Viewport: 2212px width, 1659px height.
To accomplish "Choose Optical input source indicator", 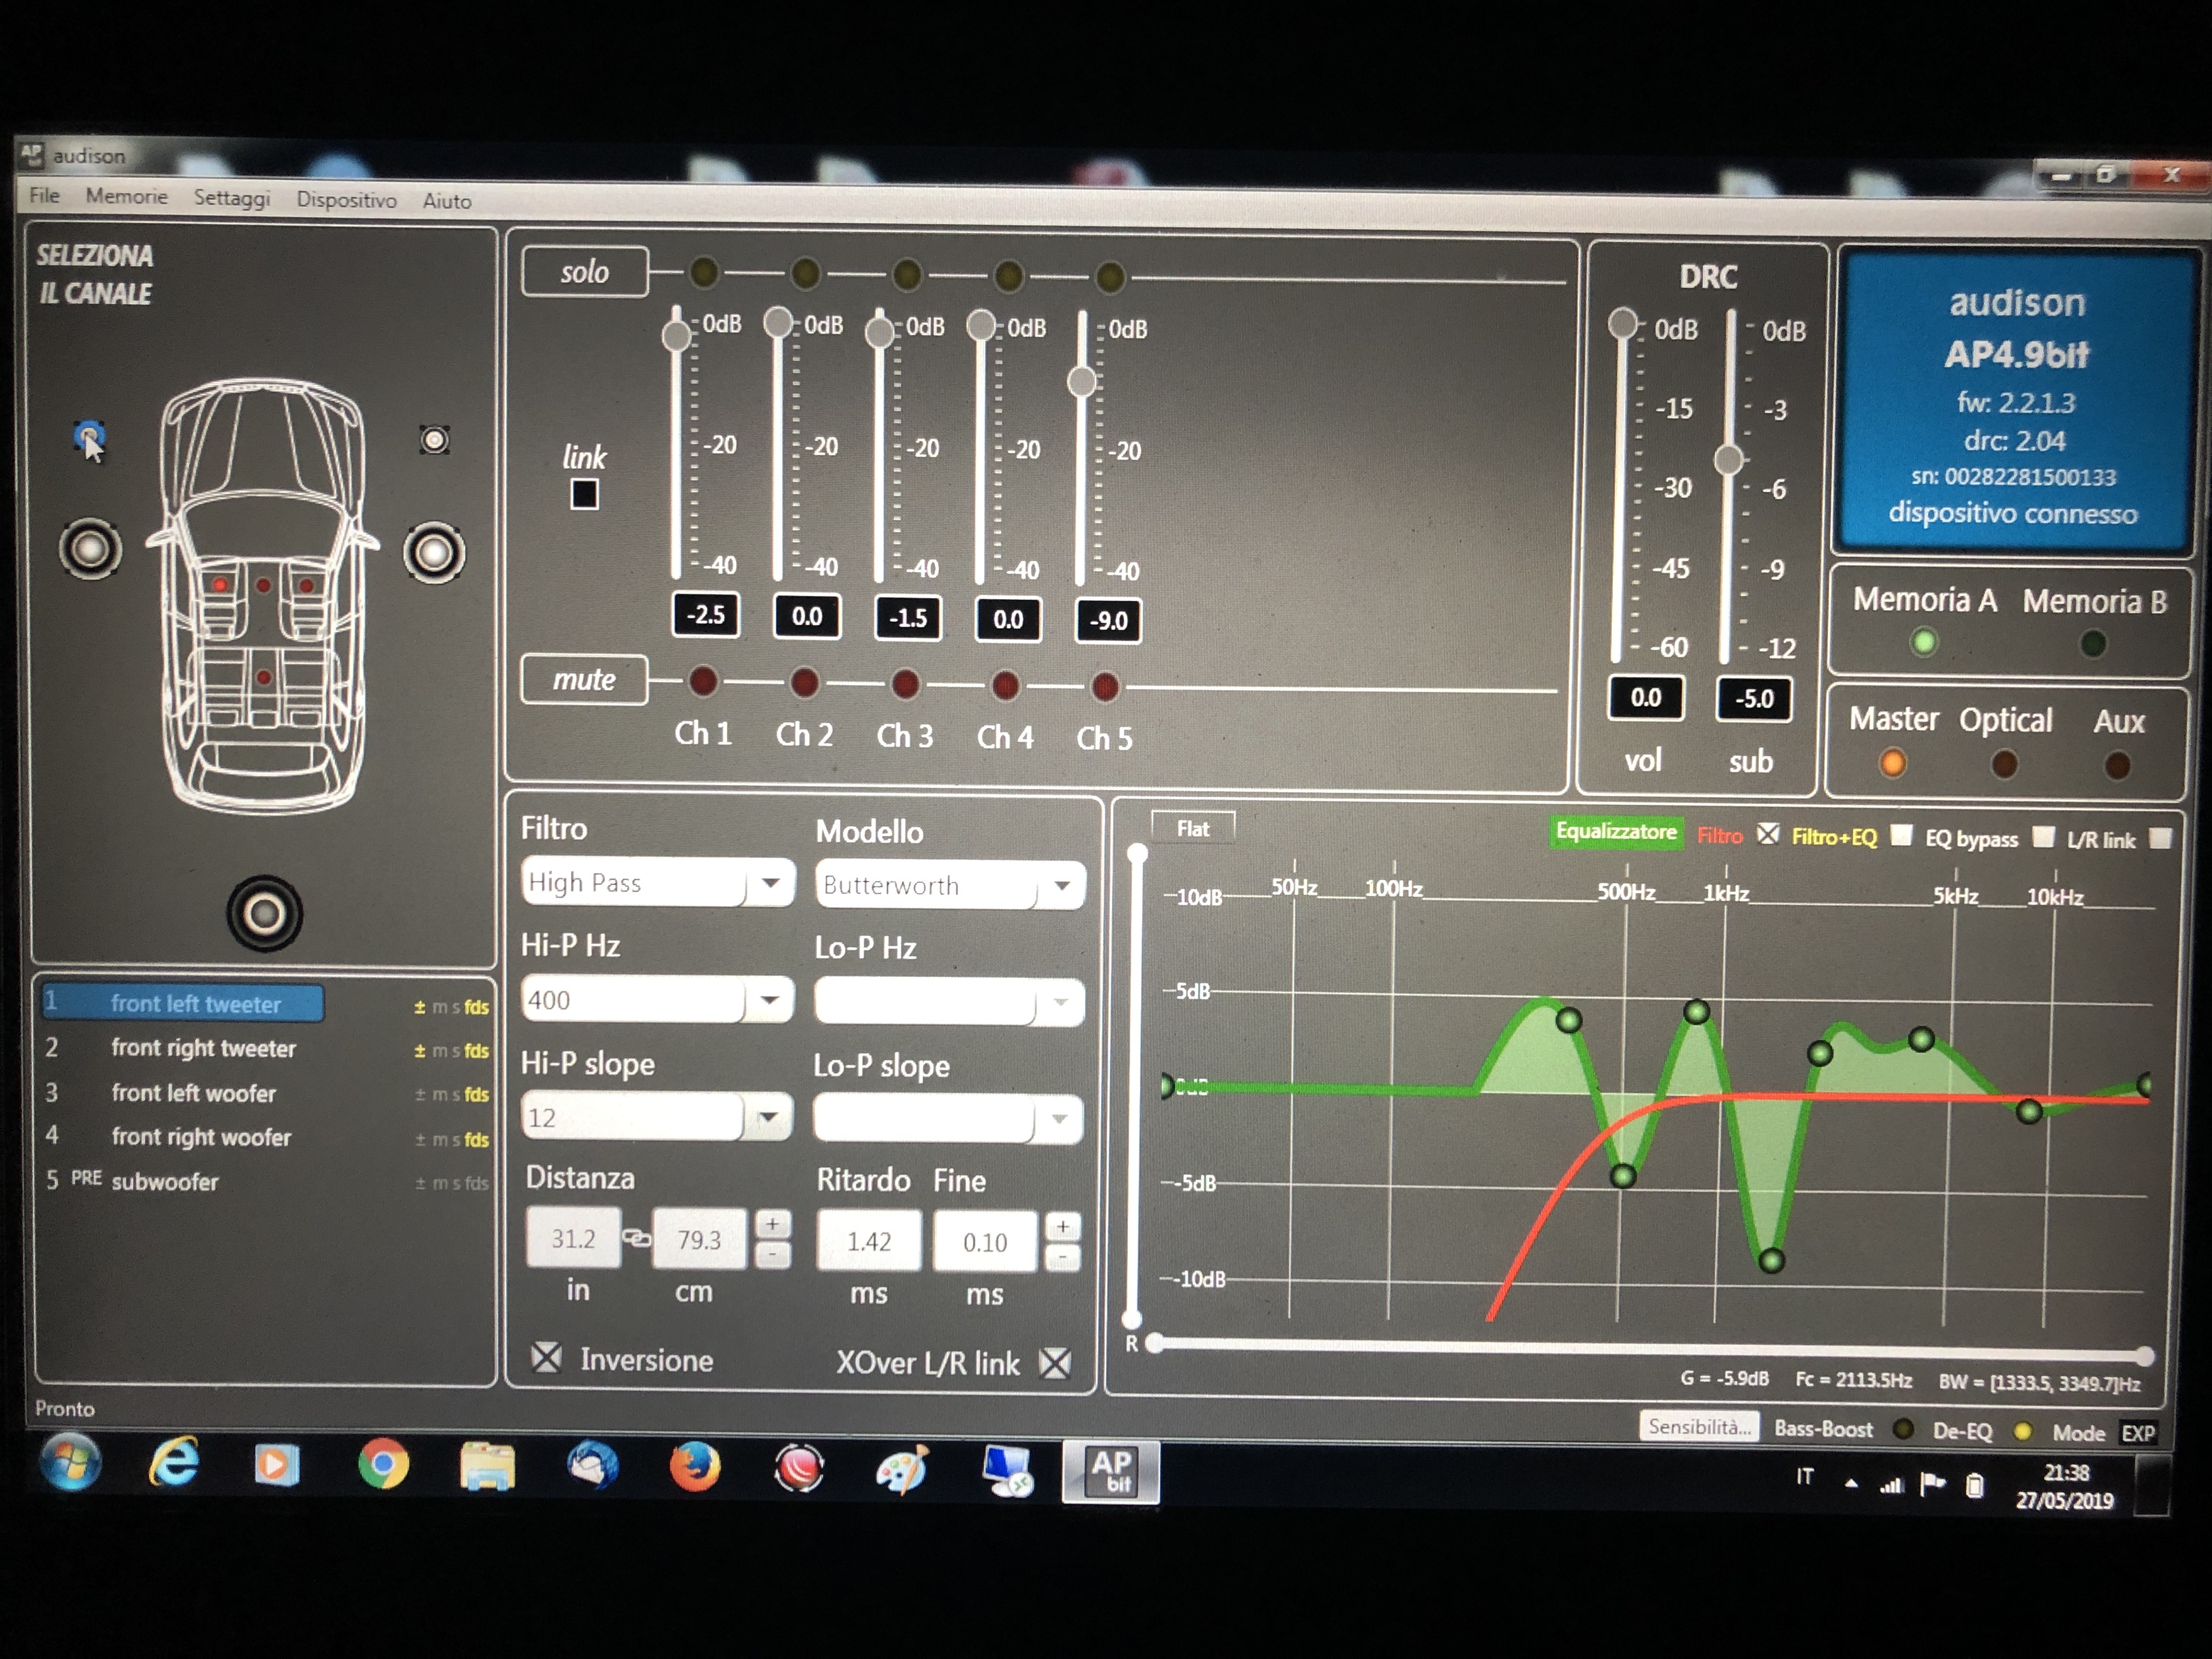I will (x=2003, y=764).
